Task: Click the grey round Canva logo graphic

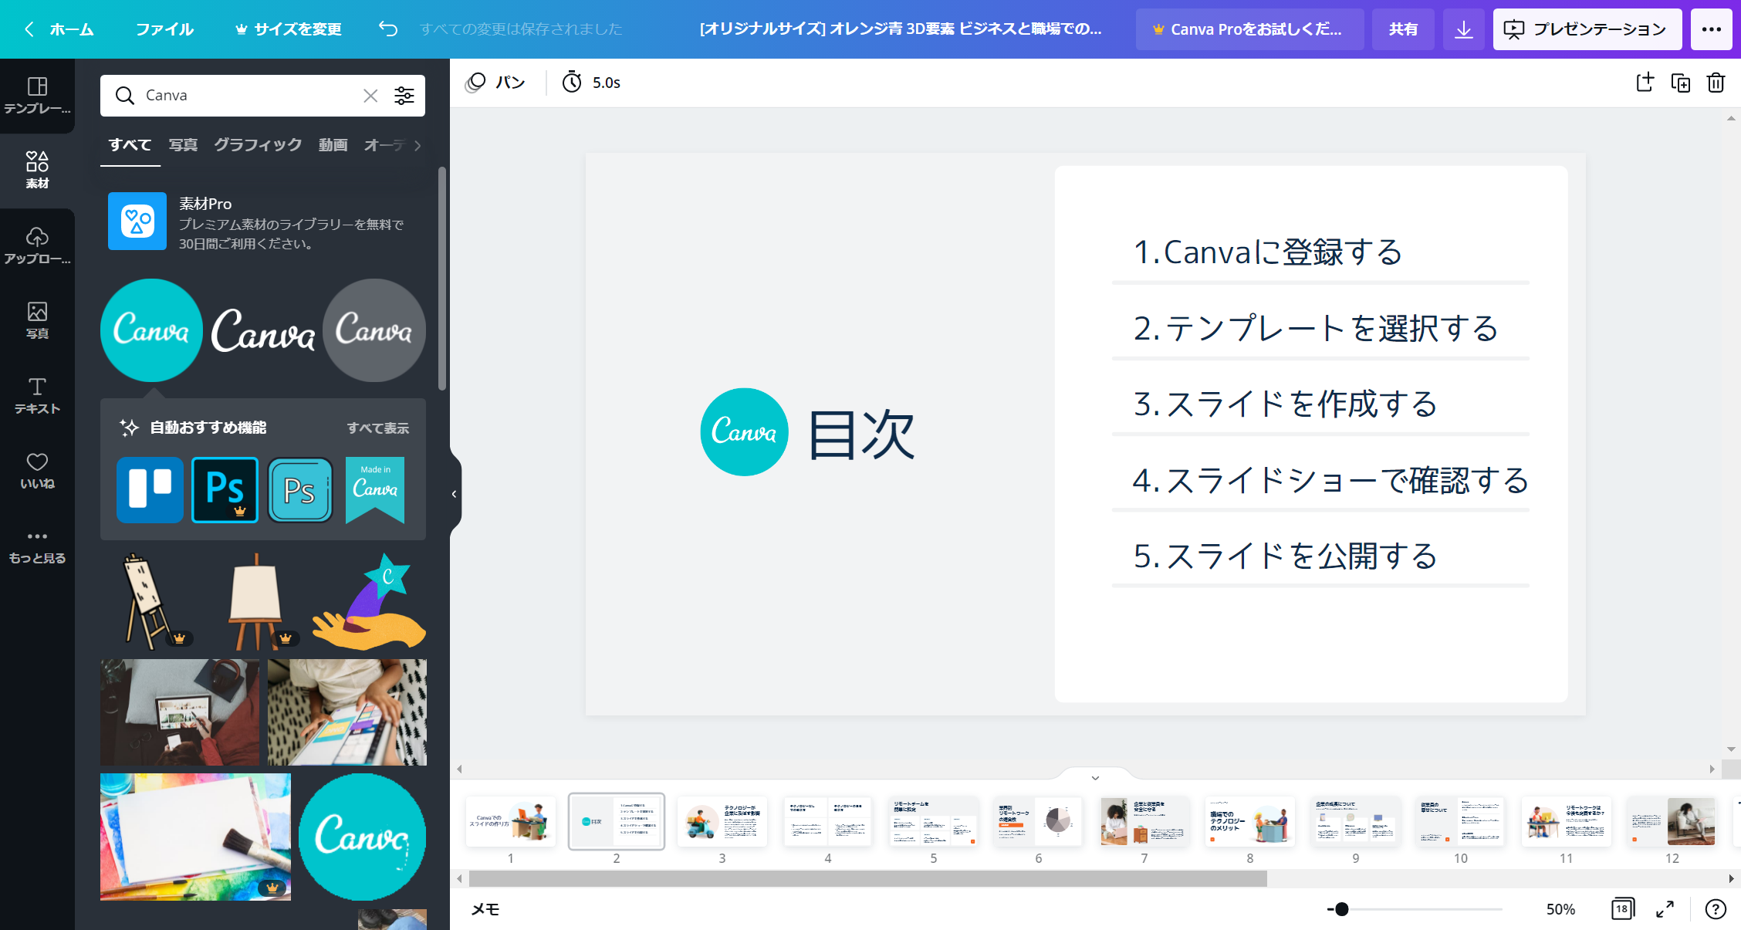Action: (374, 330)
